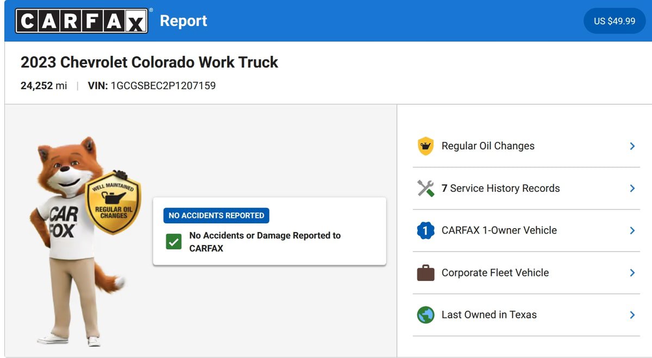Screen dimensions: 652x358
Task: Click the NO ACCIDENTS REPORTED badge
Action: click(216, 215)
